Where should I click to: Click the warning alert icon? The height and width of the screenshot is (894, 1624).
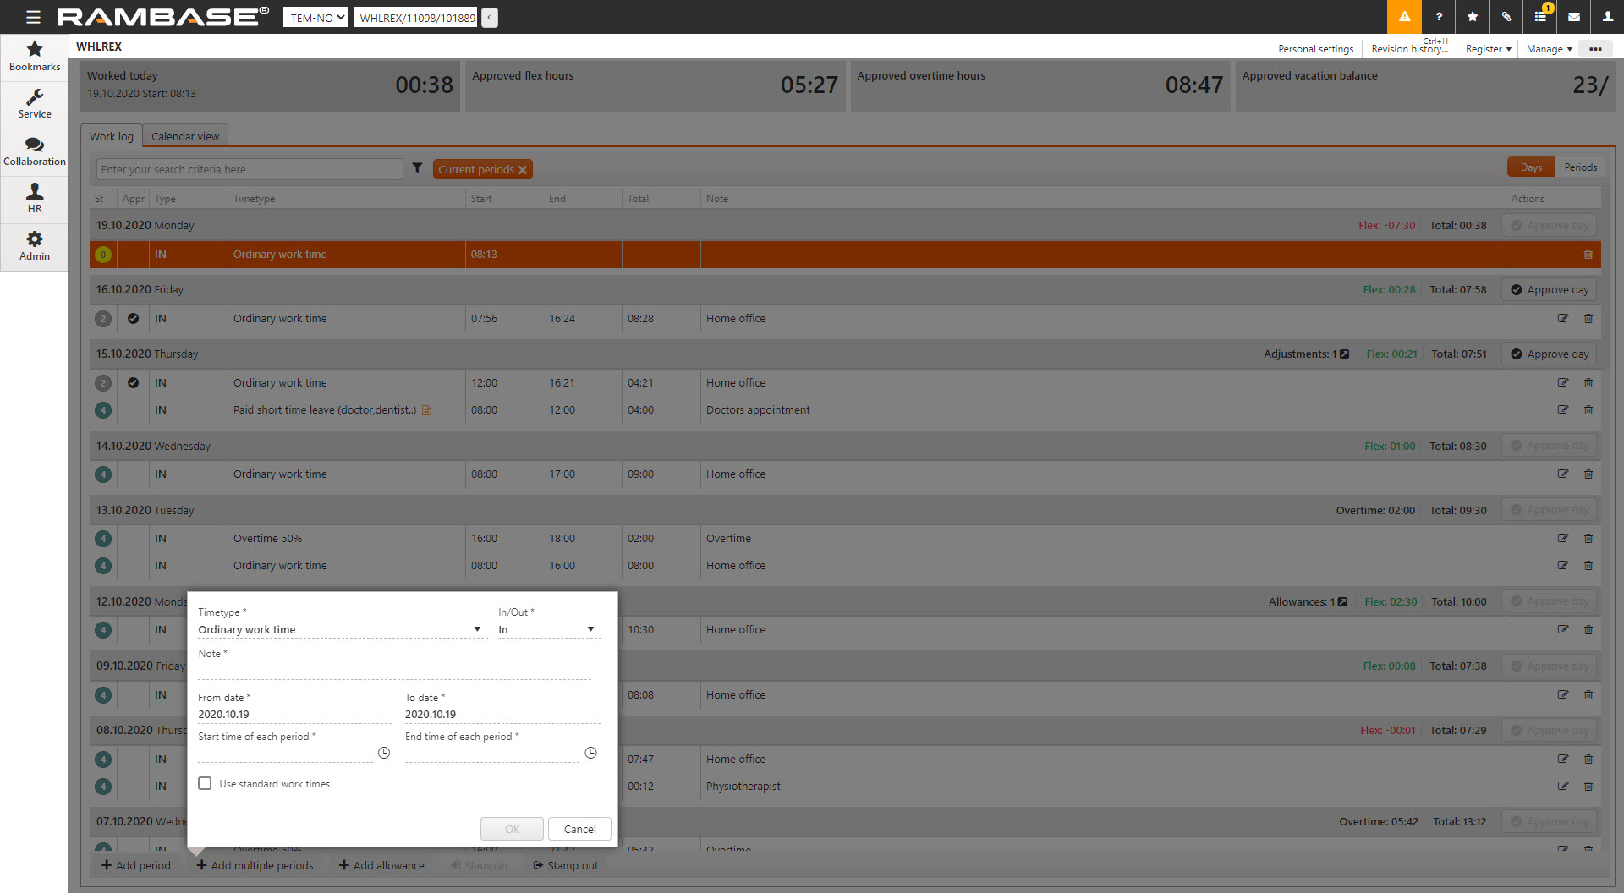(1404, 17)
